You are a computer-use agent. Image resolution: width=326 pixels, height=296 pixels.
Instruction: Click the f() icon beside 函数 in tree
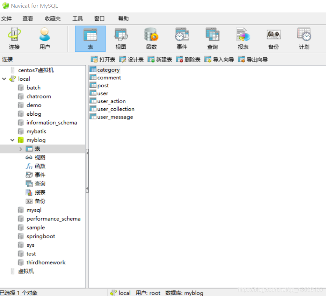click(29, 166)
